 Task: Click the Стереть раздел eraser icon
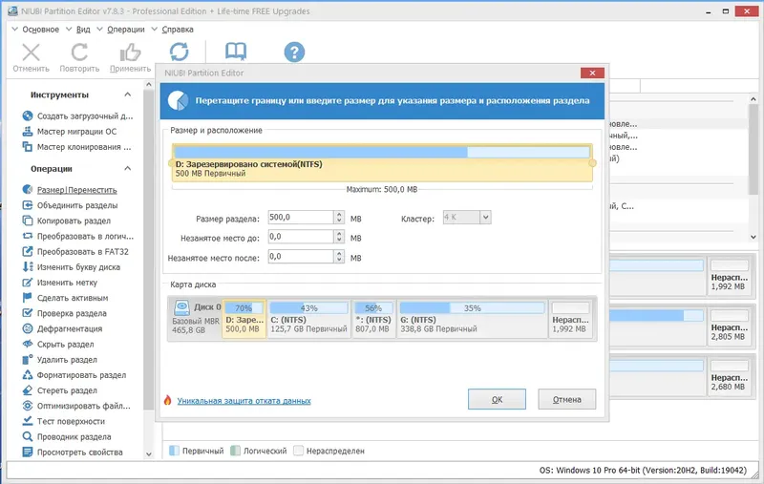[x=28, y=390]
